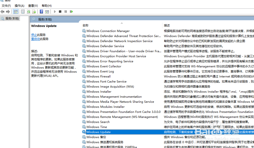Toggle Show/Hide Console Tree toolbar button
Image resolution: width=254 pixels, height=148 pixels.
point(15,12)
